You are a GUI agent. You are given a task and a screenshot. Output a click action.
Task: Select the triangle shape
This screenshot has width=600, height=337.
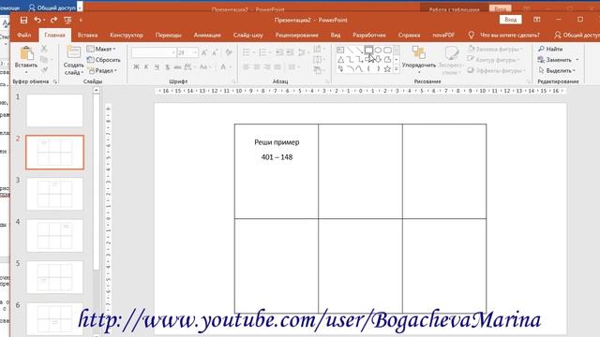pos(340,60)
